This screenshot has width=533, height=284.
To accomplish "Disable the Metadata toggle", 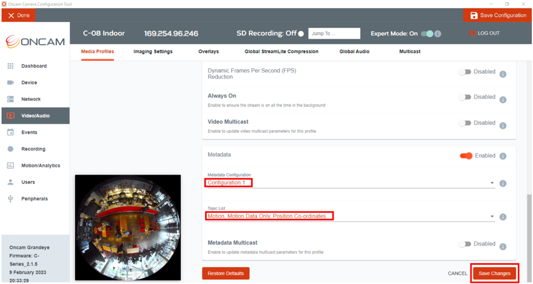I will coord(466,156).
